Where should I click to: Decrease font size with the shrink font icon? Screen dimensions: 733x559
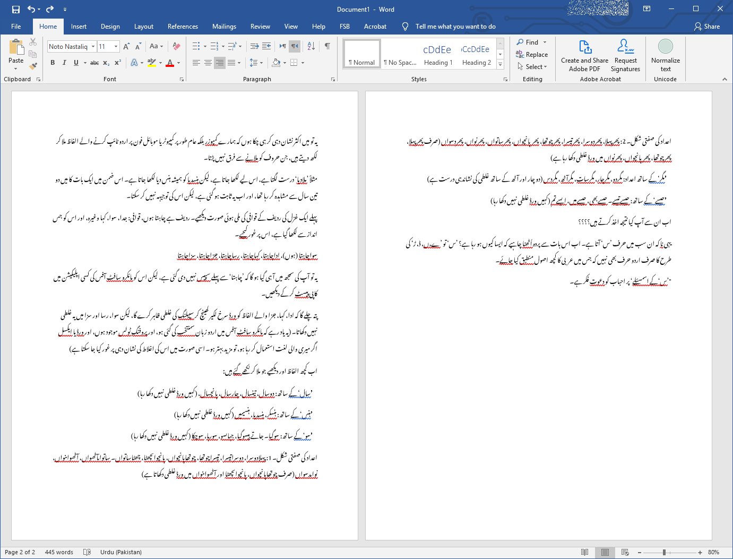click(x=137, y=47)
